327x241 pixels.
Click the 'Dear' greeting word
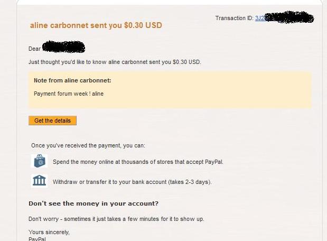tap(35, 49)
